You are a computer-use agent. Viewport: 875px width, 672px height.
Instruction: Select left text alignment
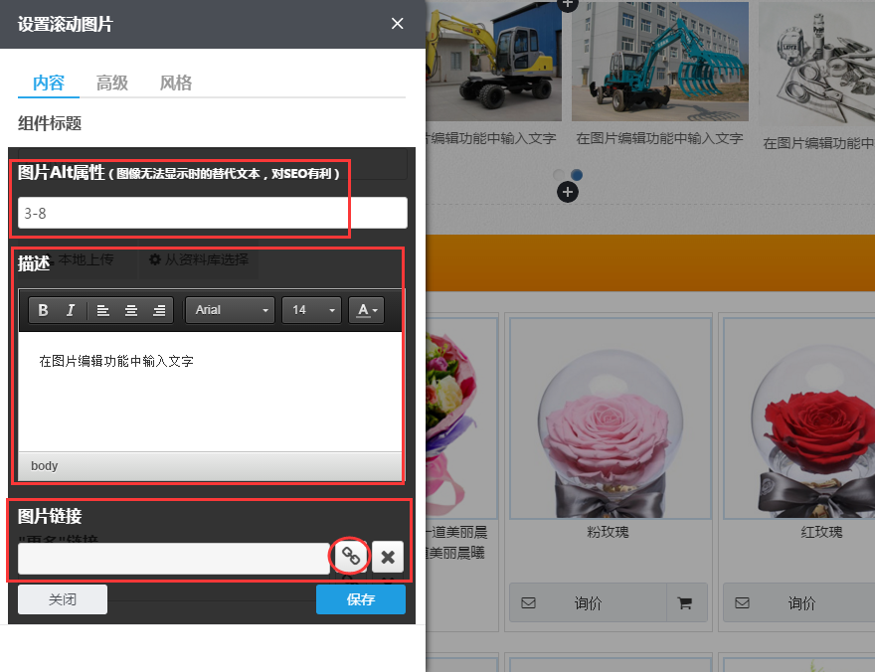pyautogui.click(x=101, y=309)
